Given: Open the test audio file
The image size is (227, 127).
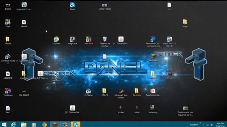Looking at the screenshot, I should point(8,108).
